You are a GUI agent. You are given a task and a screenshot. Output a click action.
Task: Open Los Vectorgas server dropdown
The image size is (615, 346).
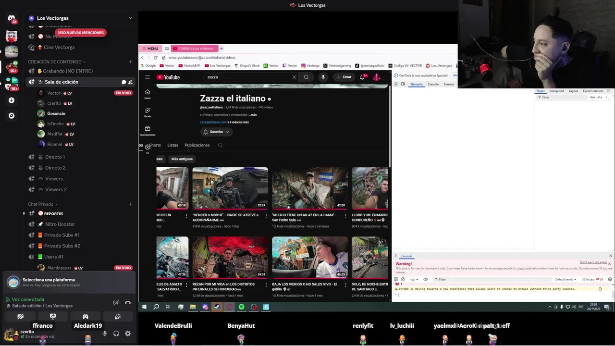130,18
